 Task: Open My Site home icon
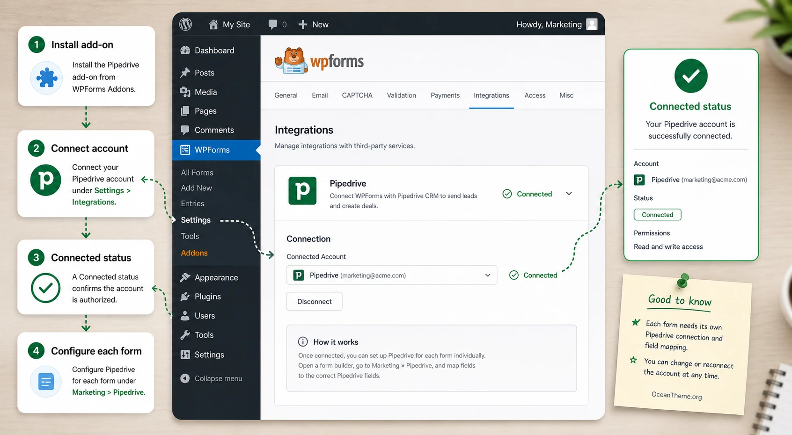(x=213, y=24)
